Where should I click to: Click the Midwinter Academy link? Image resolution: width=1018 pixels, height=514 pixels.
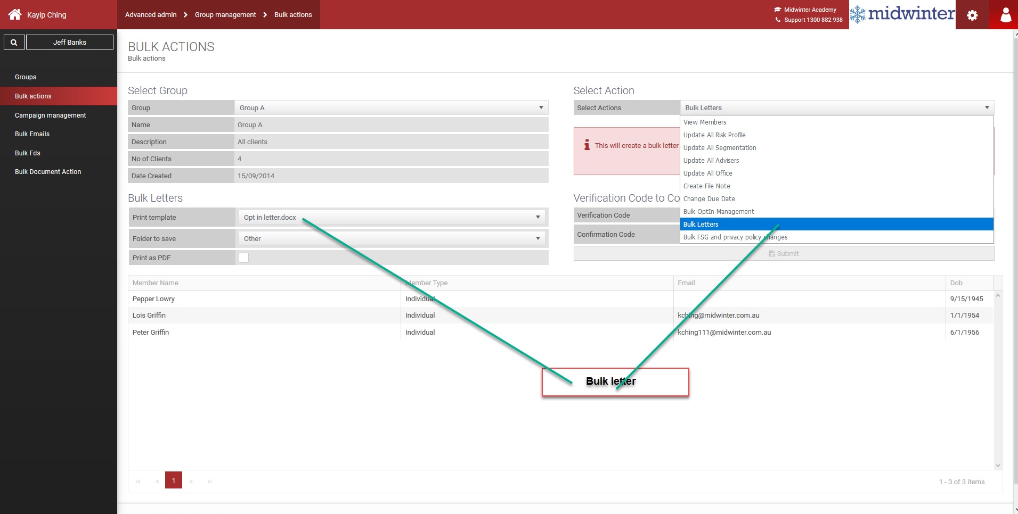click(x=805, y=10)
